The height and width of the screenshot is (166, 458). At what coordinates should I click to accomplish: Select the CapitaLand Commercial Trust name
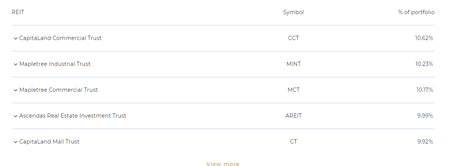click(x=60, y=38)
